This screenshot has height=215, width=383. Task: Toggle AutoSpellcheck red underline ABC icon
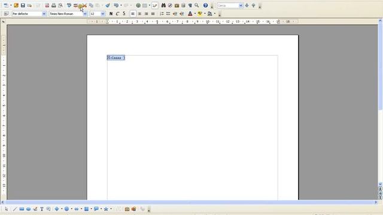pyautogui.click(x=76, y=5)
